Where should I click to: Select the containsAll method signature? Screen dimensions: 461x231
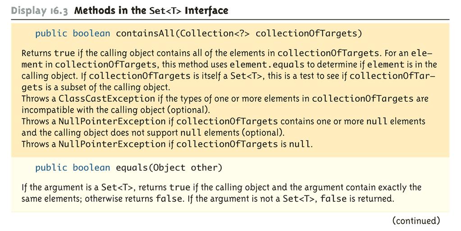coord(198,33)
